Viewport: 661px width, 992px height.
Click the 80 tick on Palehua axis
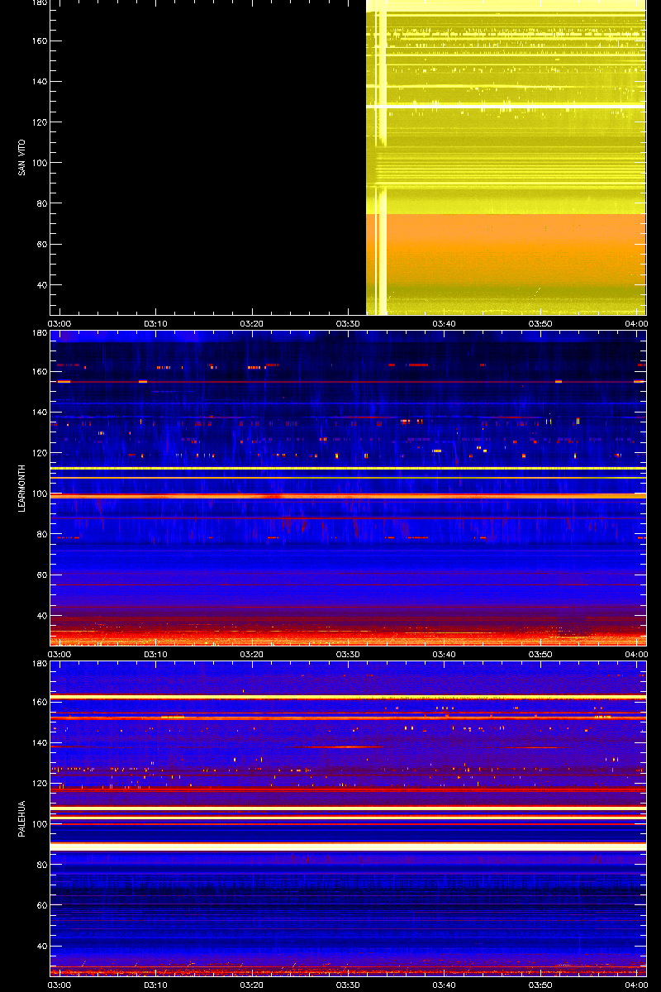tap(41, 865)
